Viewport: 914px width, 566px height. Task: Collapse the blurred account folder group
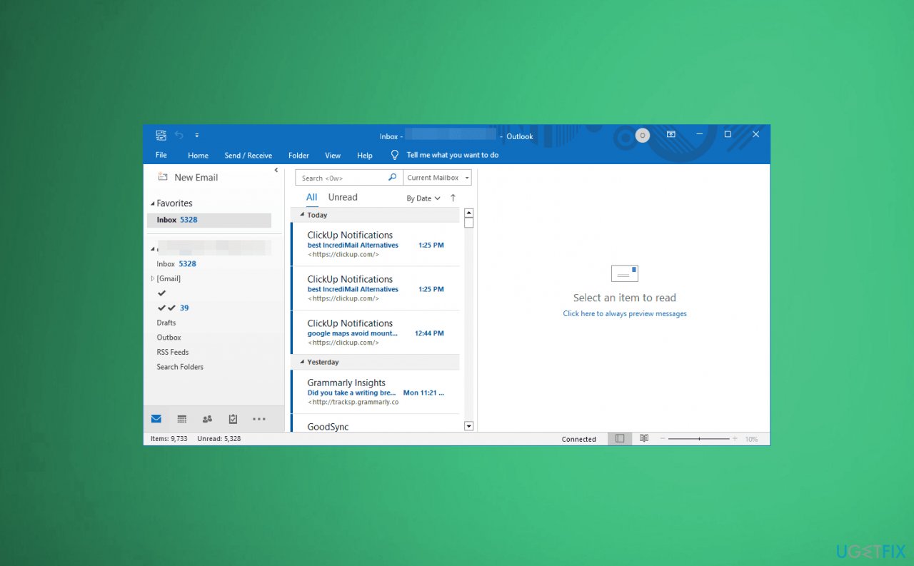point(152,248)
